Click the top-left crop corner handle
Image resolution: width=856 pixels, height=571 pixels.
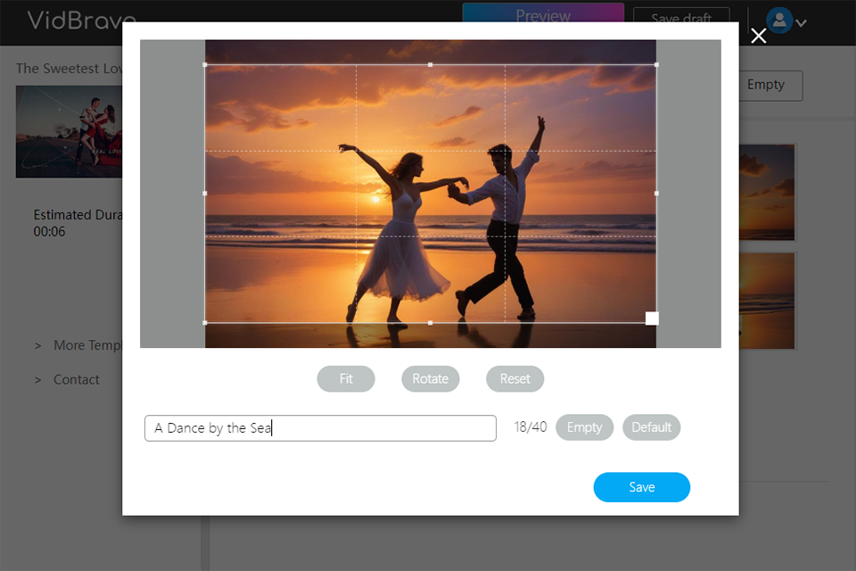[205, 65]
